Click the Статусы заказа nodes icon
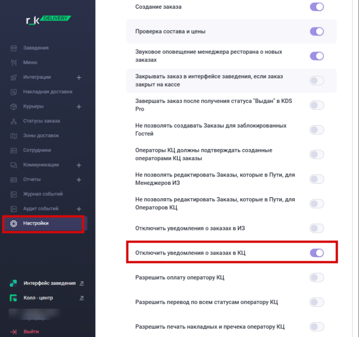The width and height of the screenshot is (359, 337). click(14, 121)
